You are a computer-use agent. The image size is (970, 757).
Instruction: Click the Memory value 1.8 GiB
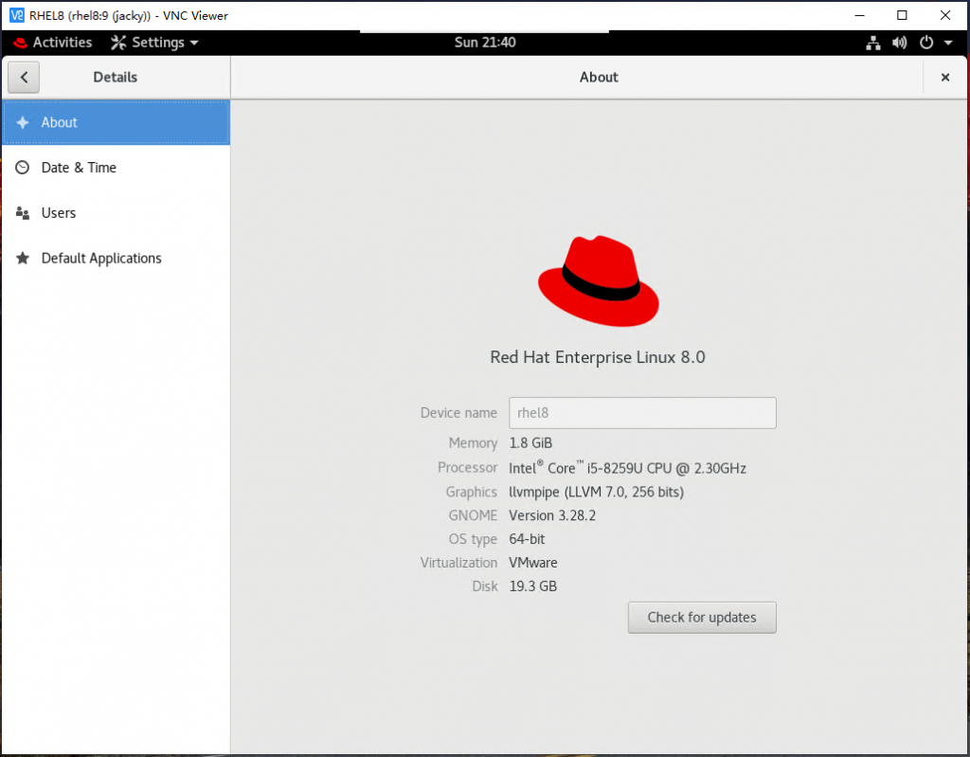click(x=530, y=443)
